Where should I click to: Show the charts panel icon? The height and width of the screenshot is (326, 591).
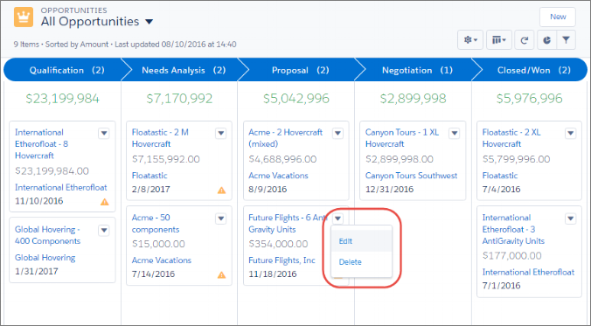point(546,40)
